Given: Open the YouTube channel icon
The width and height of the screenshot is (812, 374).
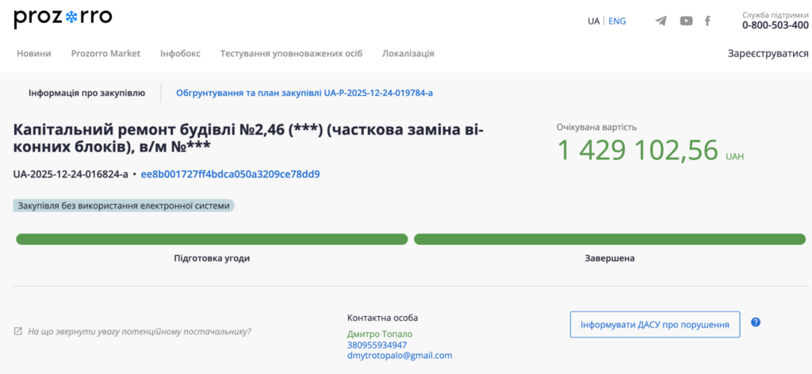Looking at the screenshot, I should coord(686,21).
